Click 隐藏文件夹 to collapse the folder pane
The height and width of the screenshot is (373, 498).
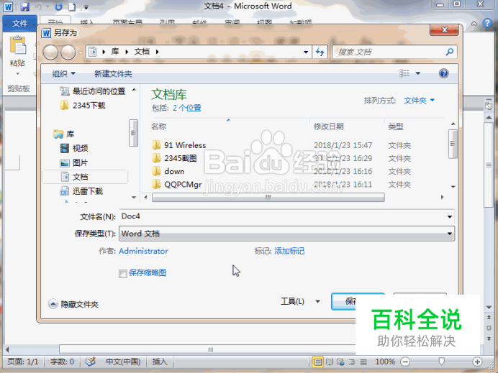pos(73,305)
